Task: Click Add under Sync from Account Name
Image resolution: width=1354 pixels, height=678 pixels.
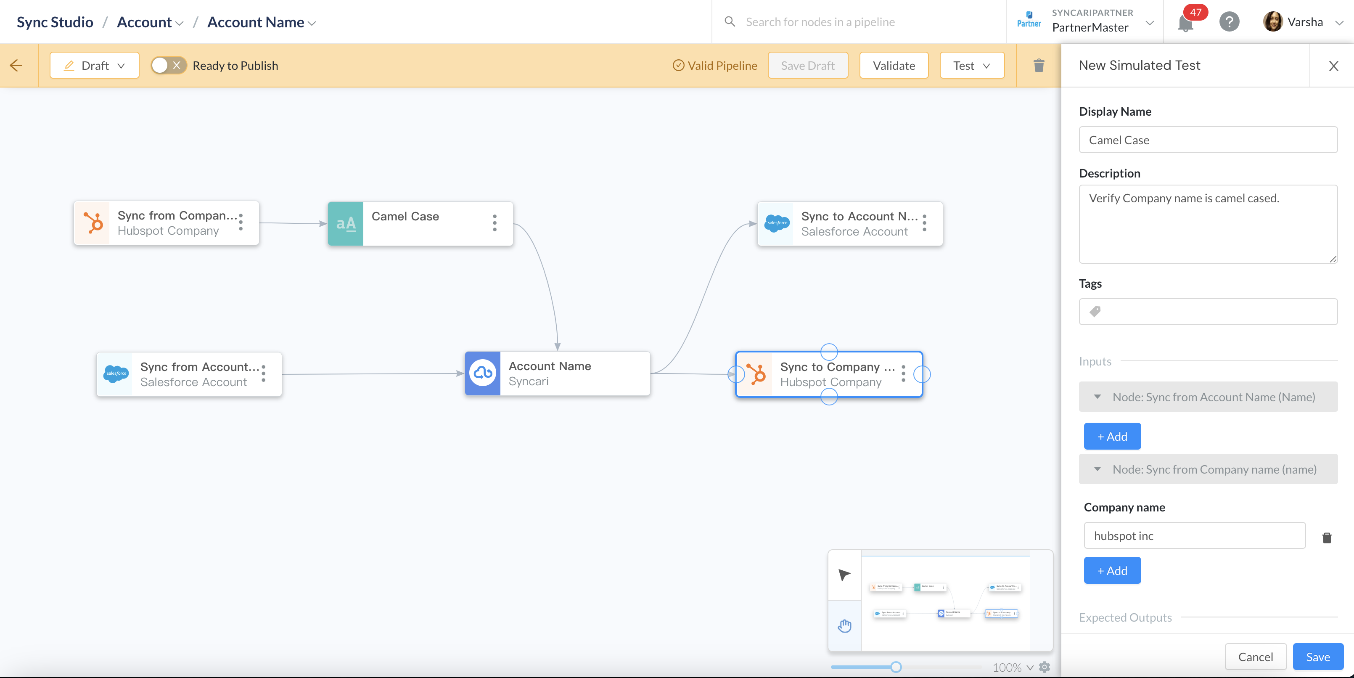Action: click(x=1112, y=436)
